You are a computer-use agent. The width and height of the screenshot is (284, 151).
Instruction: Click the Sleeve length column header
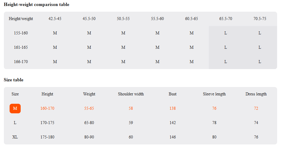(x=214, y=94)
